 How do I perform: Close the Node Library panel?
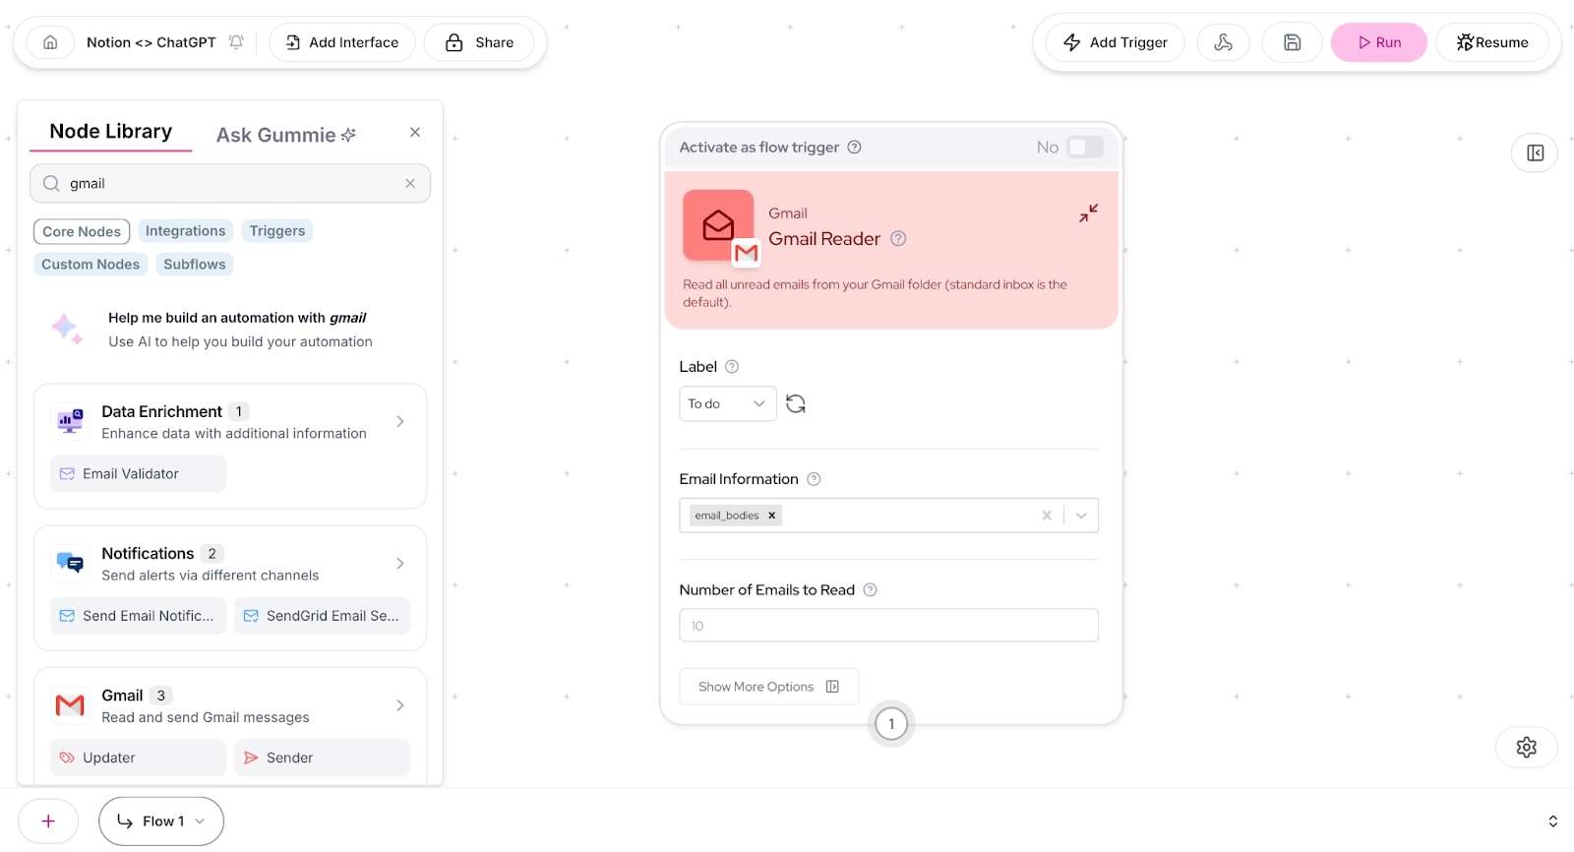415,132
